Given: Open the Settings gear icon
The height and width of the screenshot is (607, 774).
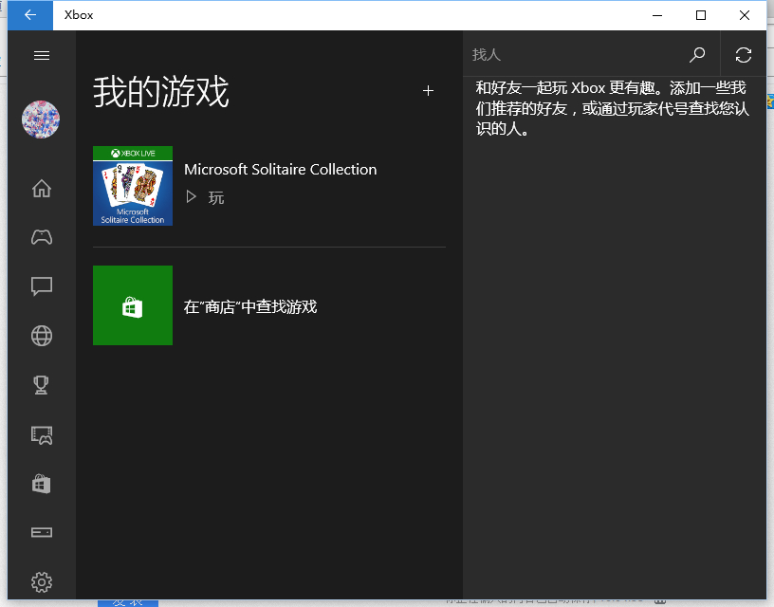Looking at the screenshot, I should [x=42, y=582].
